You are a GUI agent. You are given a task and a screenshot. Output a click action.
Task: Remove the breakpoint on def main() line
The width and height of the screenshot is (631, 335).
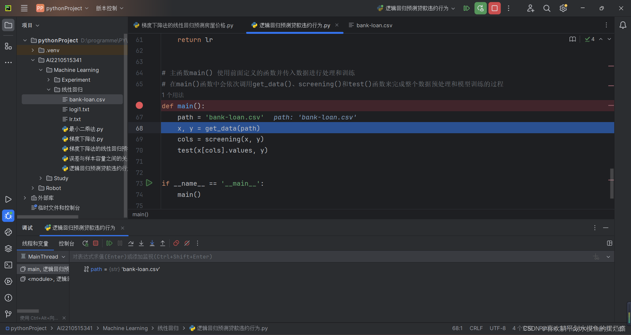point(139,105)
